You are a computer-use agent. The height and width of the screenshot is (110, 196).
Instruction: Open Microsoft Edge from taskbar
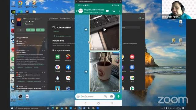[x=53, y=108]
